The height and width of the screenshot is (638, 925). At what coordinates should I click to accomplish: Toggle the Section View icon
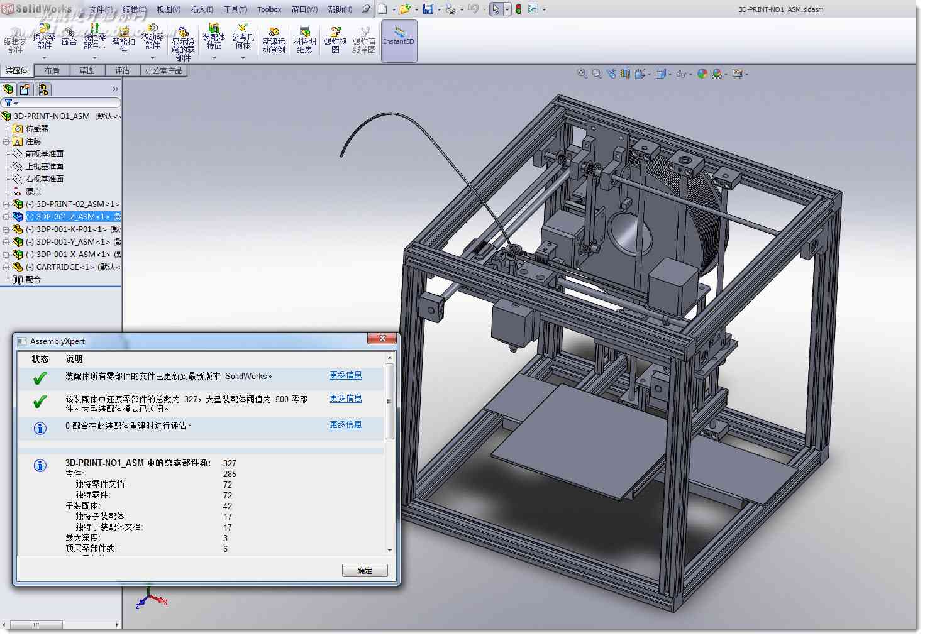coord(626,74)
